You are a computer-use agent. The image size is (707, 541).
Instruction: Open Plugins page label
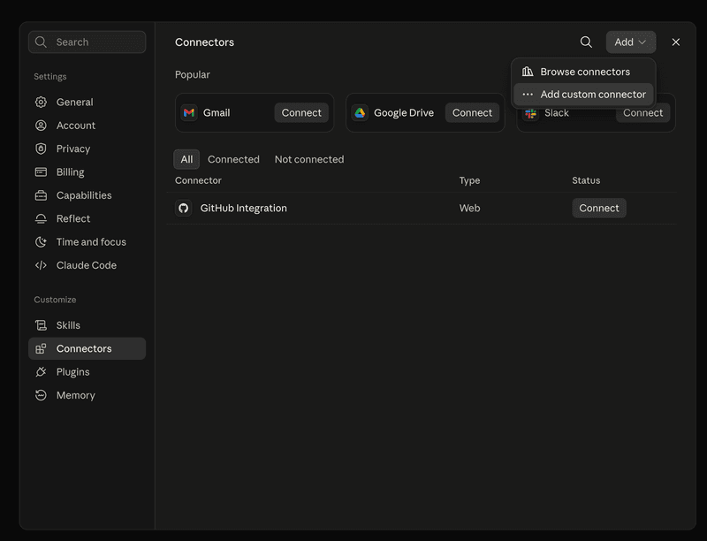(73, 372)
